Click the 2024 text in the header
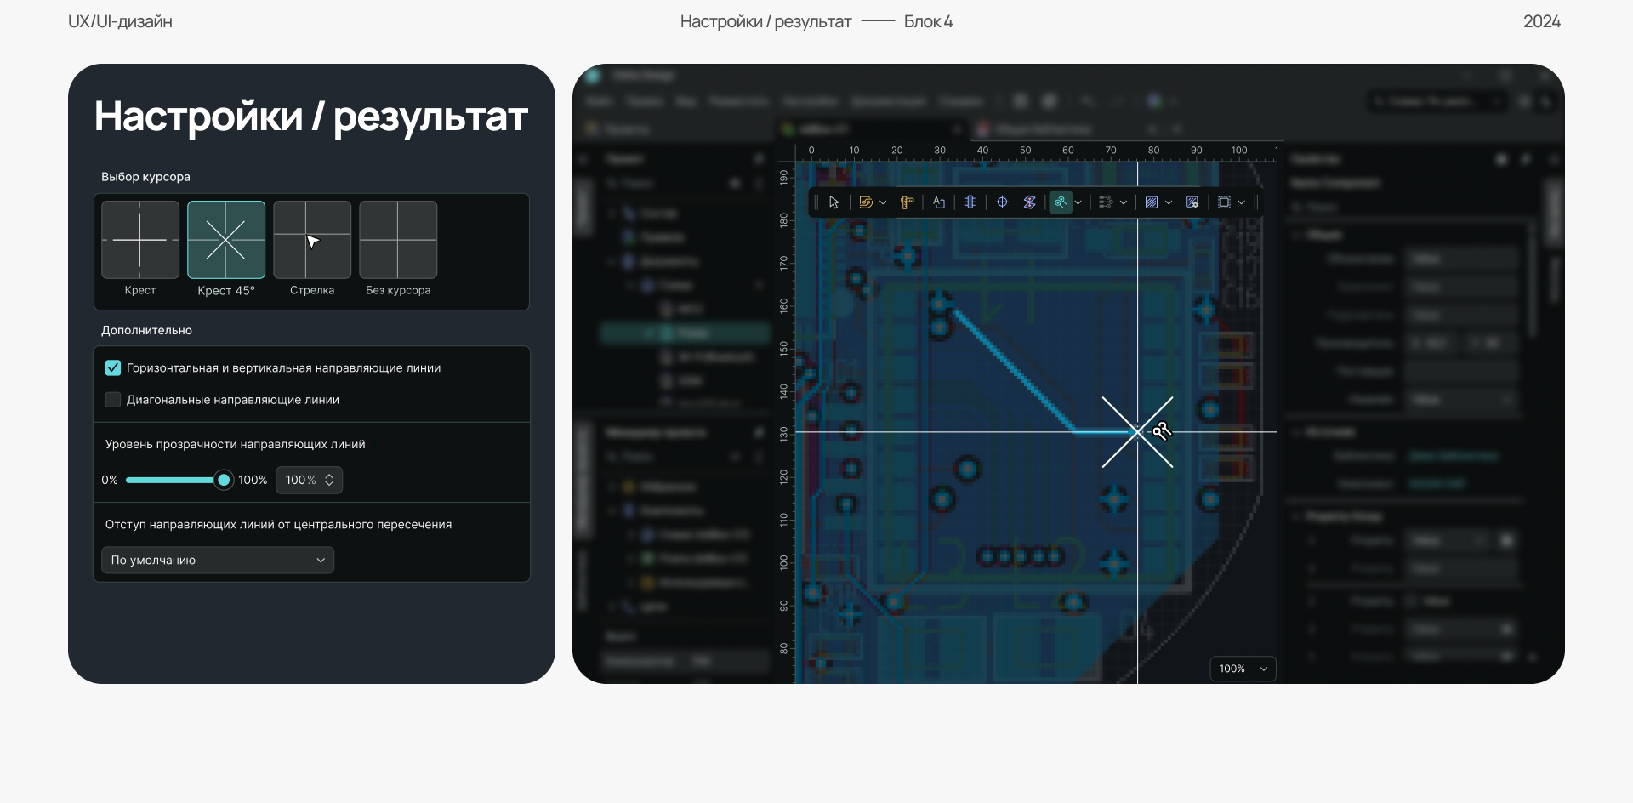Image resolution: width=1633 pixels, height=803 pixels. (x=1542, y=21)
